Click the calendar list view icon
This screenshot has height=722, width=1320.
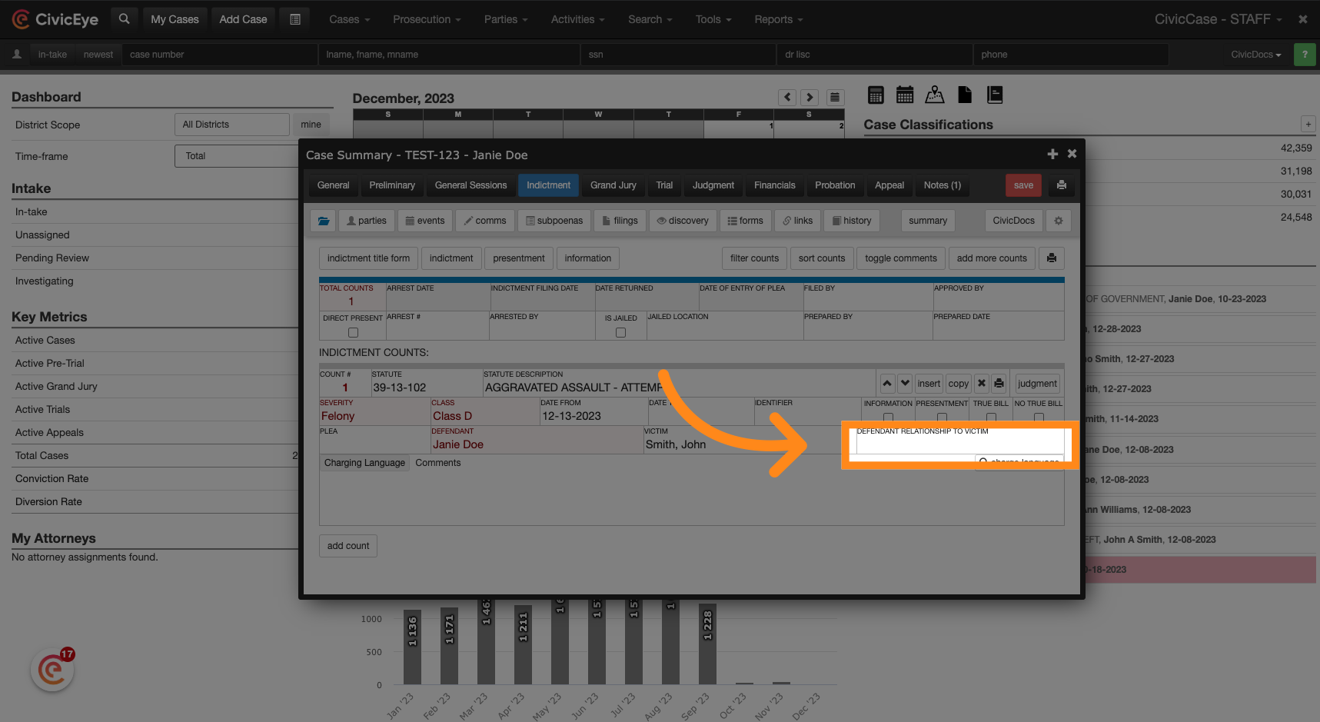835,97
